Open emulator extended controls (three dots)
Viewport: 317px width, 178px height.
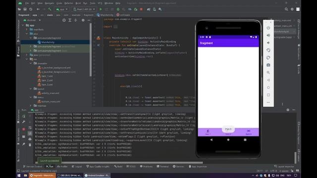click(x=268, y=102)
